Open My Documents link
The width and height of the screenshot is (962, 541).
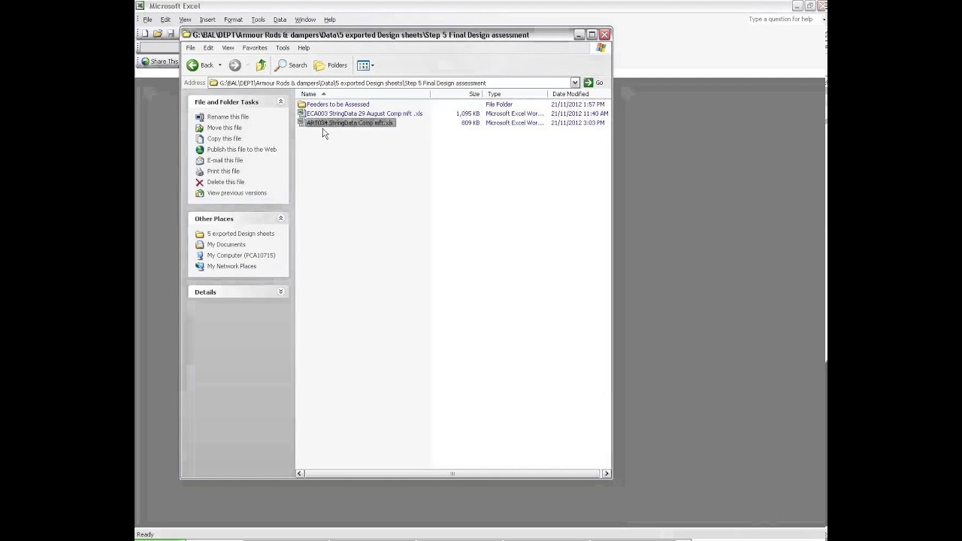226,244
